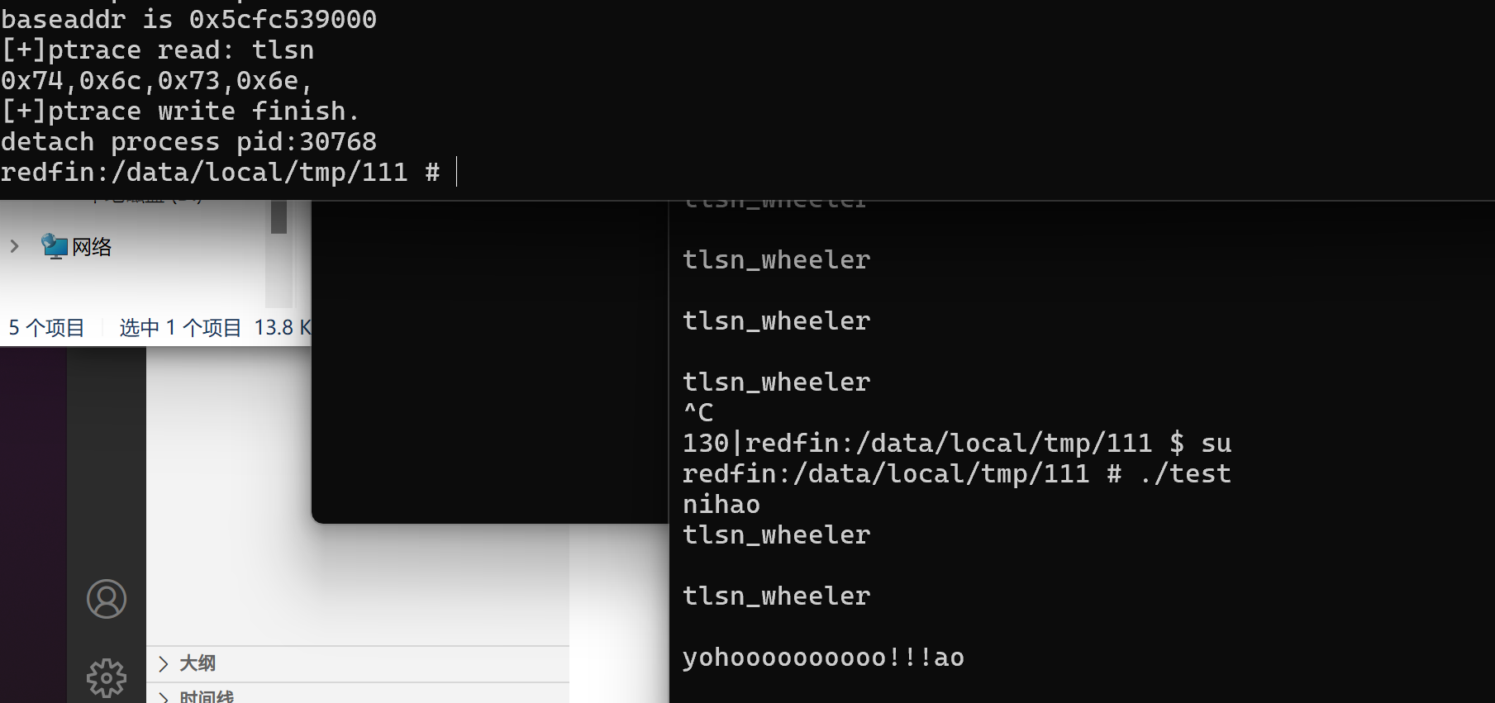This screenshot has height=703, width=1495.
Task: Click the 时间线 section header label
Action: point(207,697)
